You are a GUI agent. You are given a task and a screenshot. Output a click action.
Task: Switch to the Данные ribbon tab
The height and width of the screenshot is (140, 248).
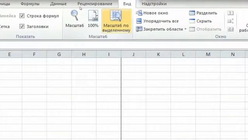[59, 4]
